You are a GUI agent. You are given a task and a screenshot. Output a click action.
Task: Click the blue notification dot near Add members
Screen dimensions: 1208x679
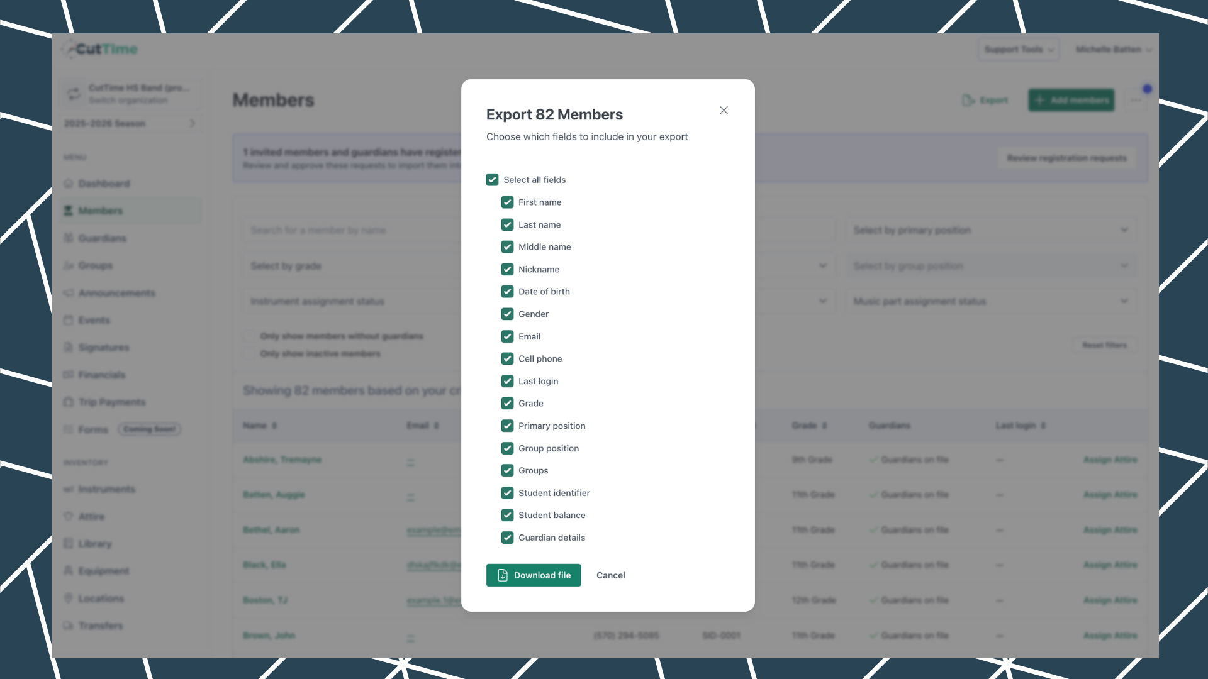(x=1146, y=89)
